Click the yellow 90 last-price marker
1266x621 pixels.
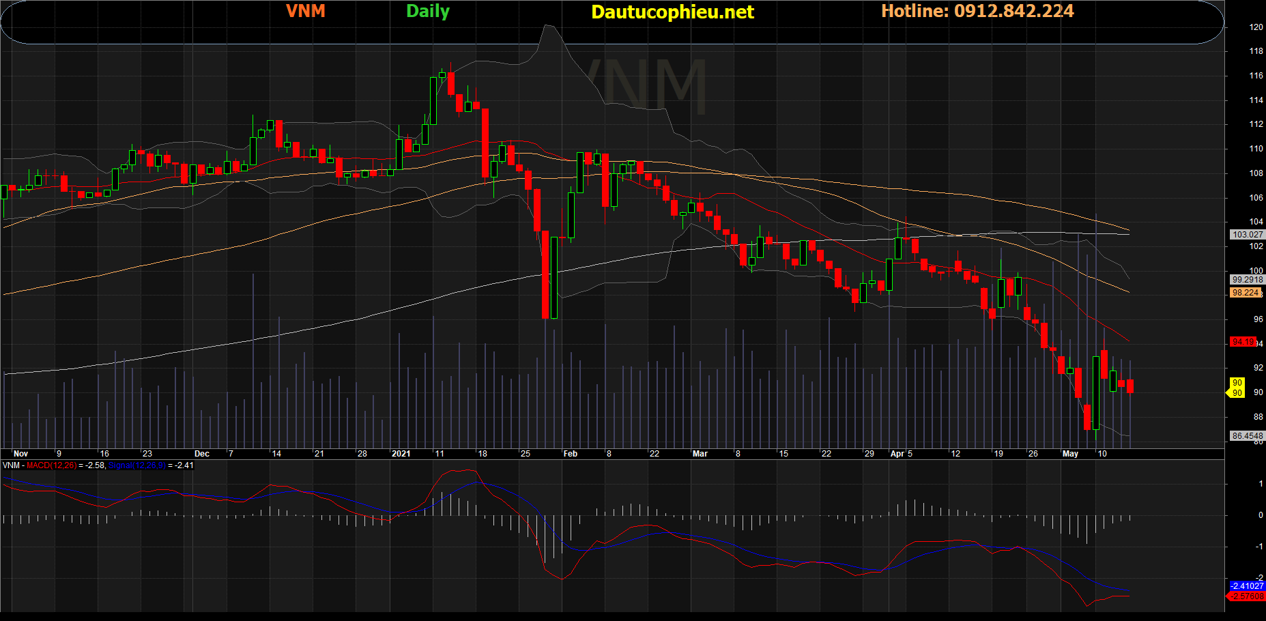coord(1237,388)
